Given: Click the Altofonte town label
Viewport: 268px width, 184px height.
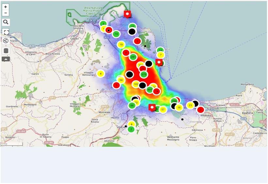Looking at the screenshot, I should tap(109, 141).
